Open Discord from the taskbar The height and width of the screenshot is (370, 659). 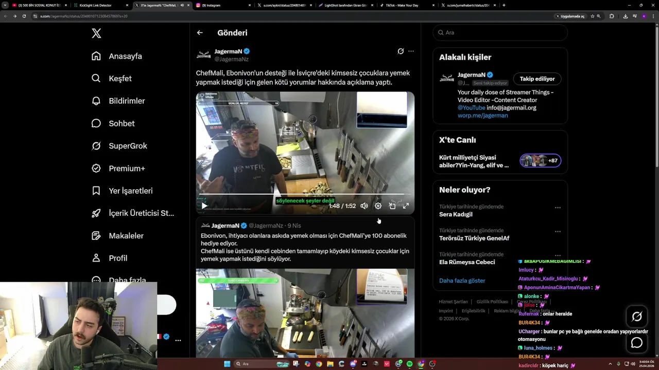point(353,364)
